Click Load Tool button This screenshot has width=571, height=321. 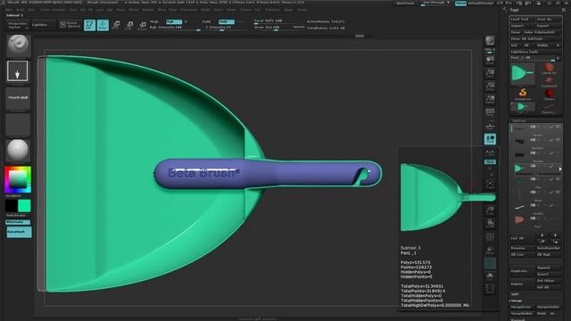(x=522, y=20)
